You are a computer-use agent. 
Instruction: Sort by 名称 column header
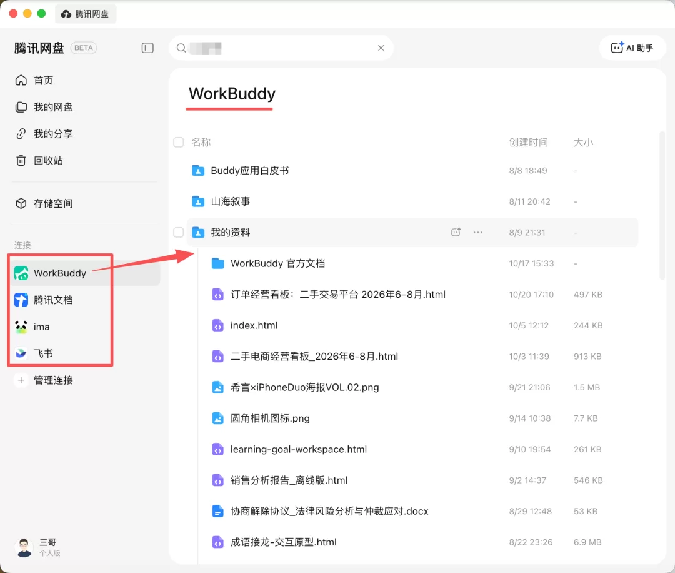click(201, 142)
